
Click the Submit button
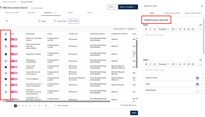coord(134,113)
